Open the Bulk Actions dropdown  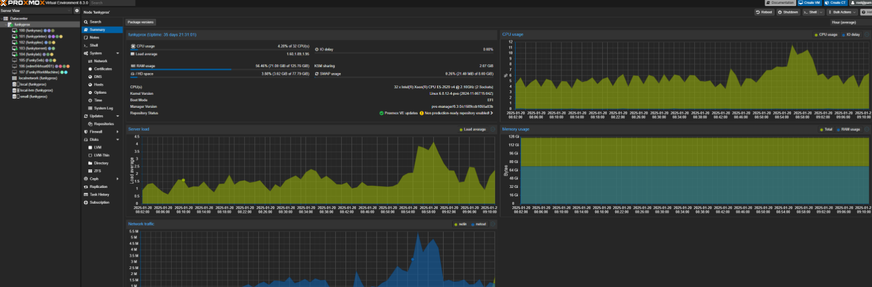tap(842, 12)
